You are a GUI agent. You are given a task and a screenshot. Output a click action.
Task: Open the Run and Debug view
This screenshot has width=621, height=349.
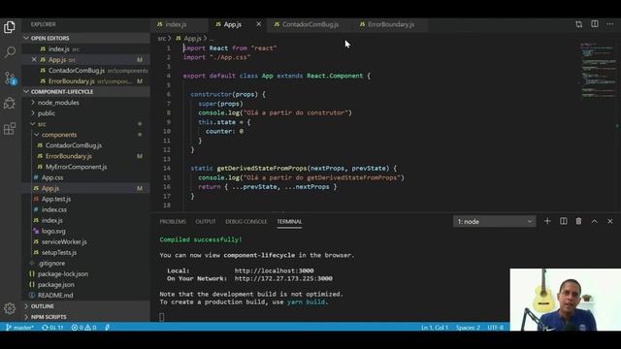[10, 103]
